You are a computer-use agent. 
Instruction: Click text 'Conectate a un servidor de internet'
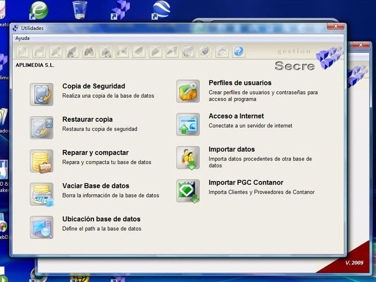[251, 125]
